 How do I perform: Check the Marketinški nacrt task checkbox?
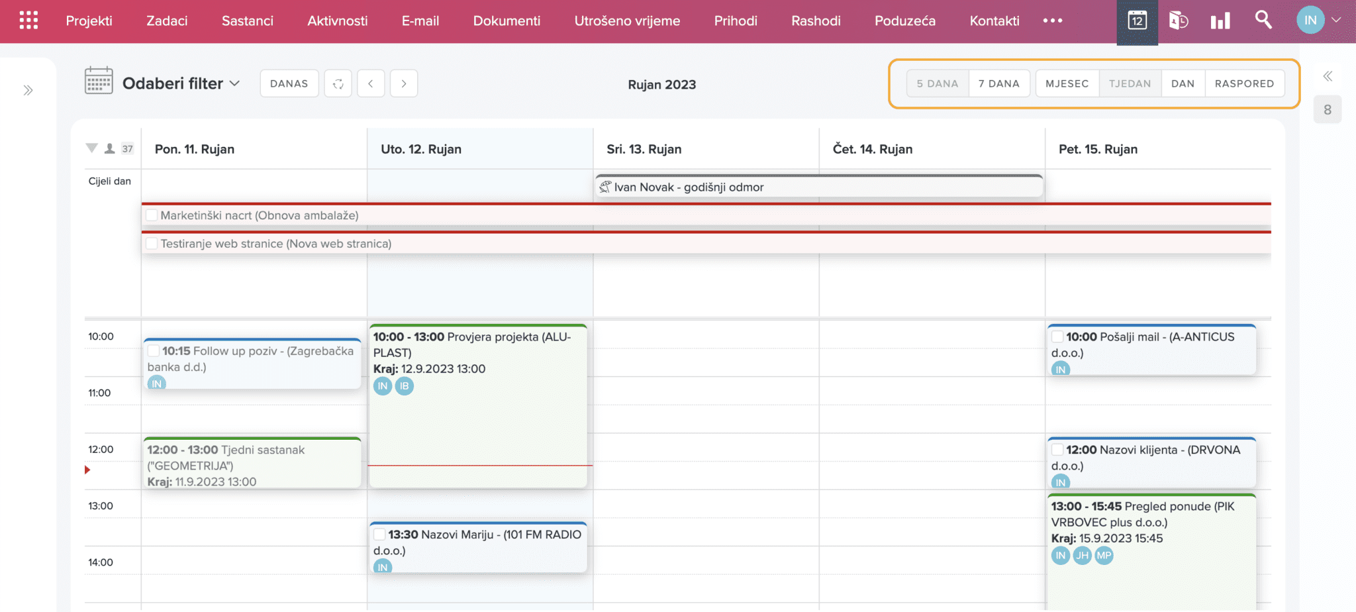click(152, 215)
